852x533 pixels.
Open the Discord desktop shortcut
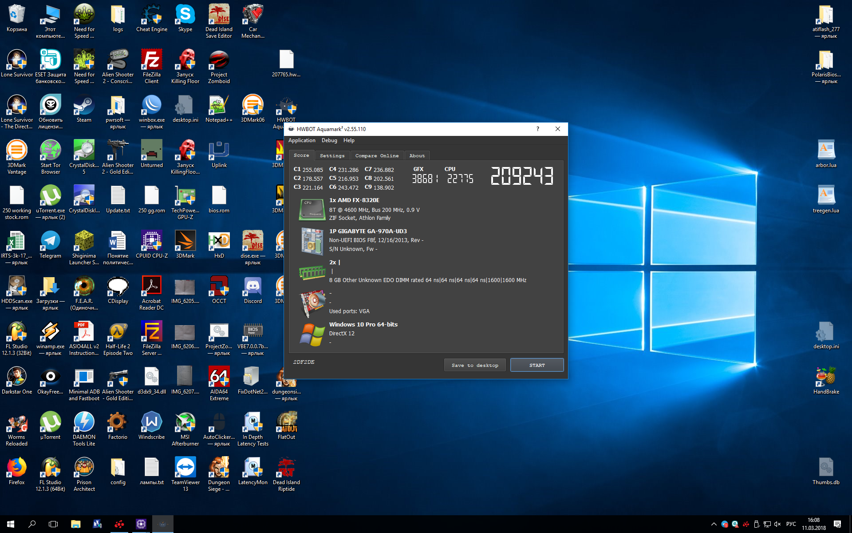pos(252,290)
